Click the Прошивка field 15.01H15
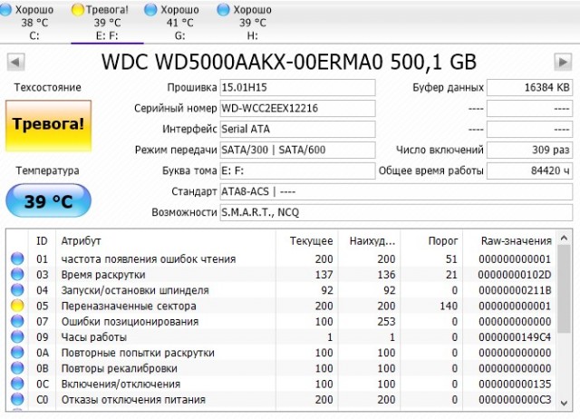Image resolution: width=580 pixels, height=419 pixels. click(x=297, y=88)
